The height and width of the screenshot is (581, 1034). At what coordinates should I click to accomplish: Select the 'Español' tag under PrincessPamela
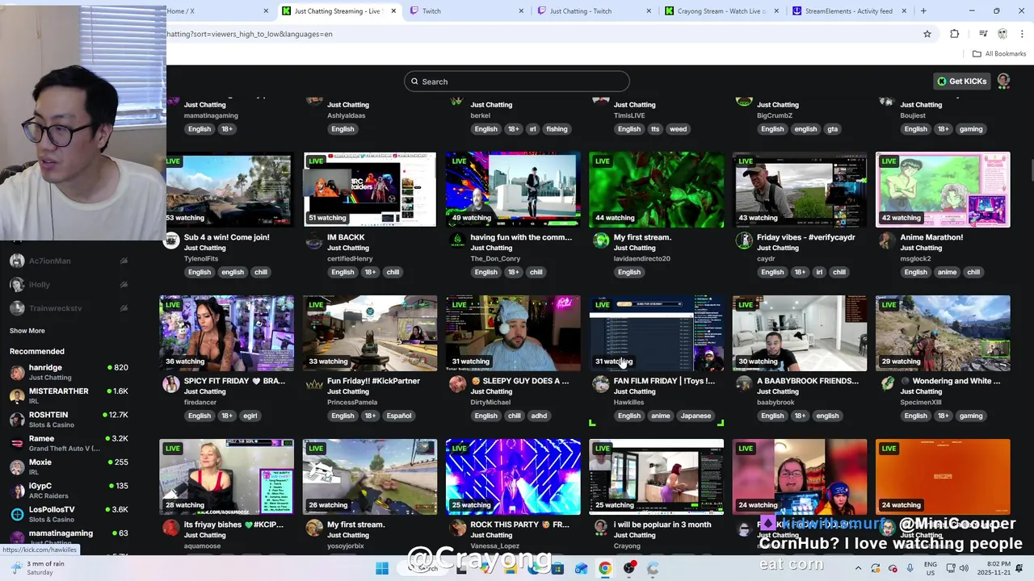click(x=398, y=416)
